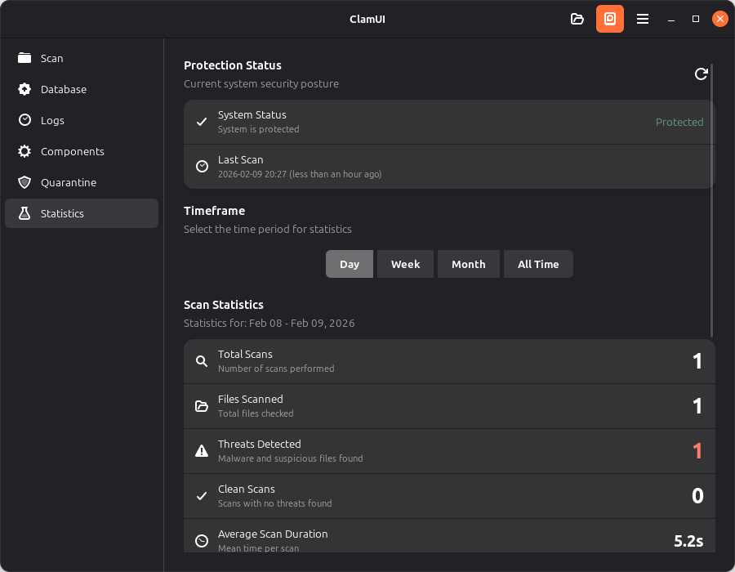Click the 'Statistics for: Feb 08 - Feb 09, 2026' text
This screenshot has height=572, width=735.
[x=269, y=323]
